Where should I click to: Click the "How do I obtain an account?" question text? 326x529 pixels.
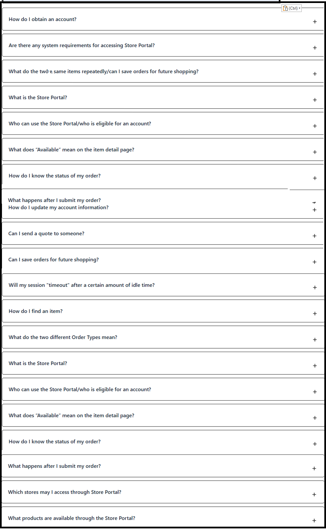click(x=43, y=19)
